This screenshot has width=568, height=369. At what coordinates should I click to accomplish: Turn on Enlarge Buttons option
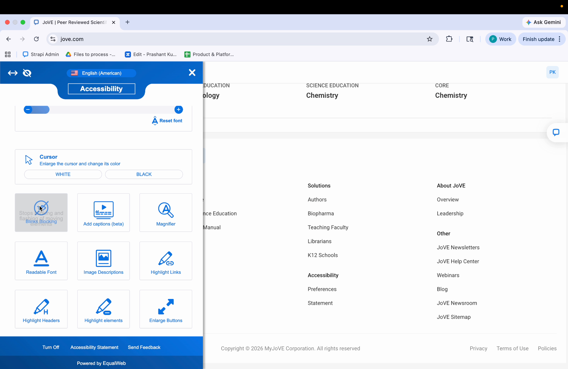(x=166, y=309)
